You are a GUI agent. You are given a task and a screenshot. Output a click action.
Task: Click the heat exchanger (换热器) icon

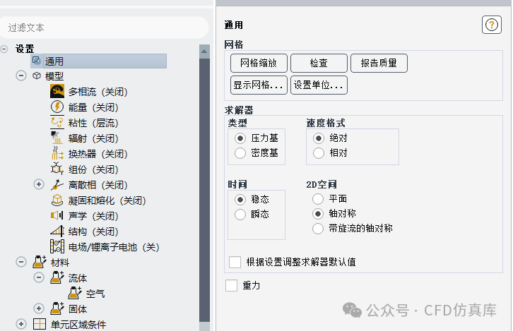pos(58,154)
